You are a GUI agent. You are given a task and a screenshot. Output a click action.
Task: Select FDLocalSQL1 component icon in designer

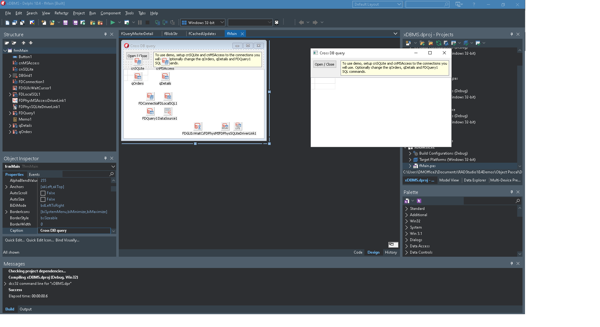(x=167, y=96)
